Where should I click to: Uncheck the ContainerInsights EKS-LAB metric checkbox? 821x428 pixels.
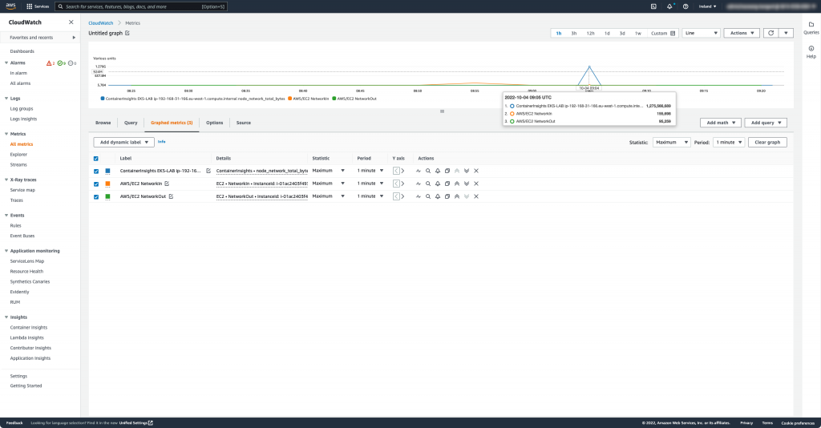click(x=96, y=171)
